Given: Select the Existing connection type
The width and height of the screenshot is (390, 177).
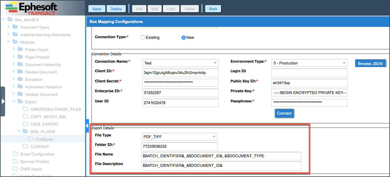Looking at the screenshot, I should (143, 38).
